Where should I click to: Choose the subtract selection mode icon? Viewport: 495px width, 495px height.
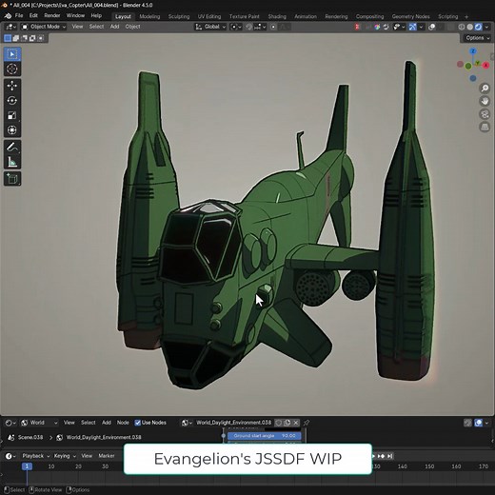pos(24,38)
